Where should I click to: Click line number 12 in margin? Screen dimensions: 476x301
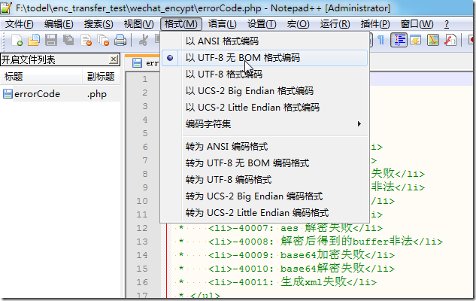[x=142, y=228]
